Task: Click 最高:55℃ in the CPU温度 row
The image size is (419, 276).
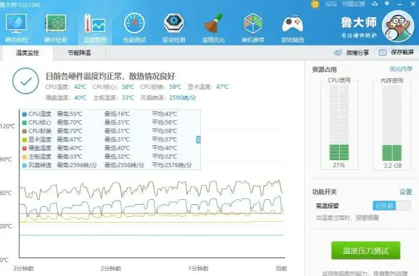Action: point(70,114)
